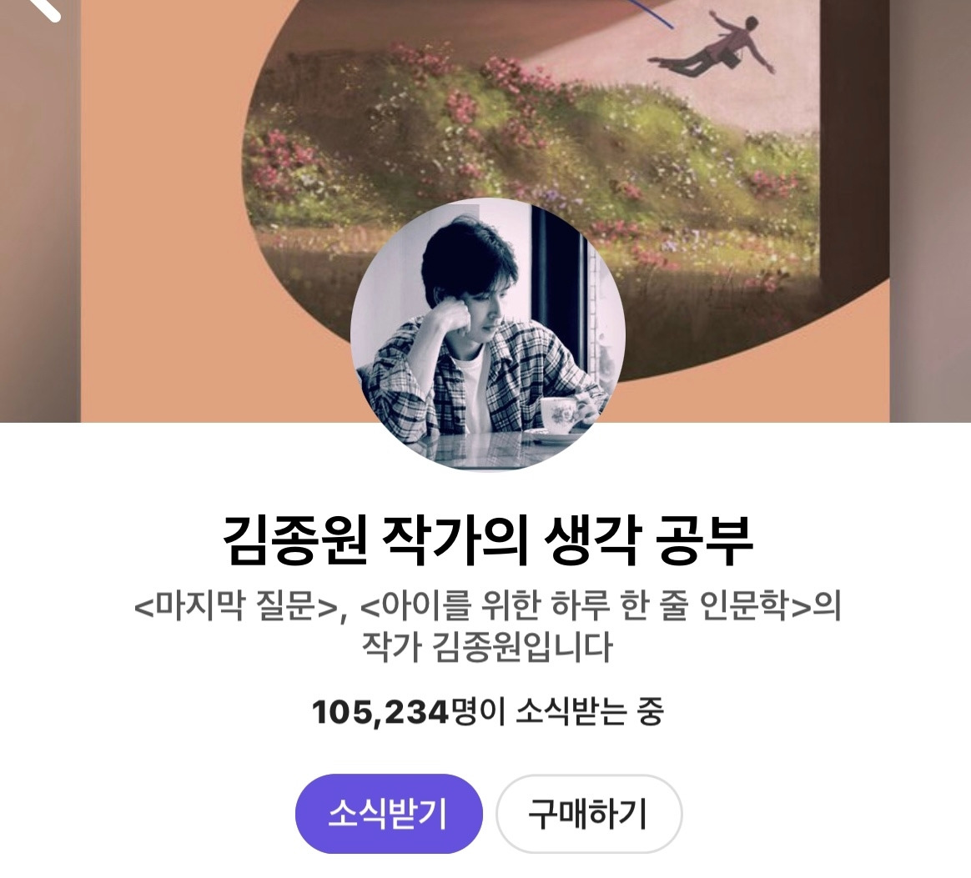Open the circular author profile photo
Screen dimensions: 971x878
(487, 334)
